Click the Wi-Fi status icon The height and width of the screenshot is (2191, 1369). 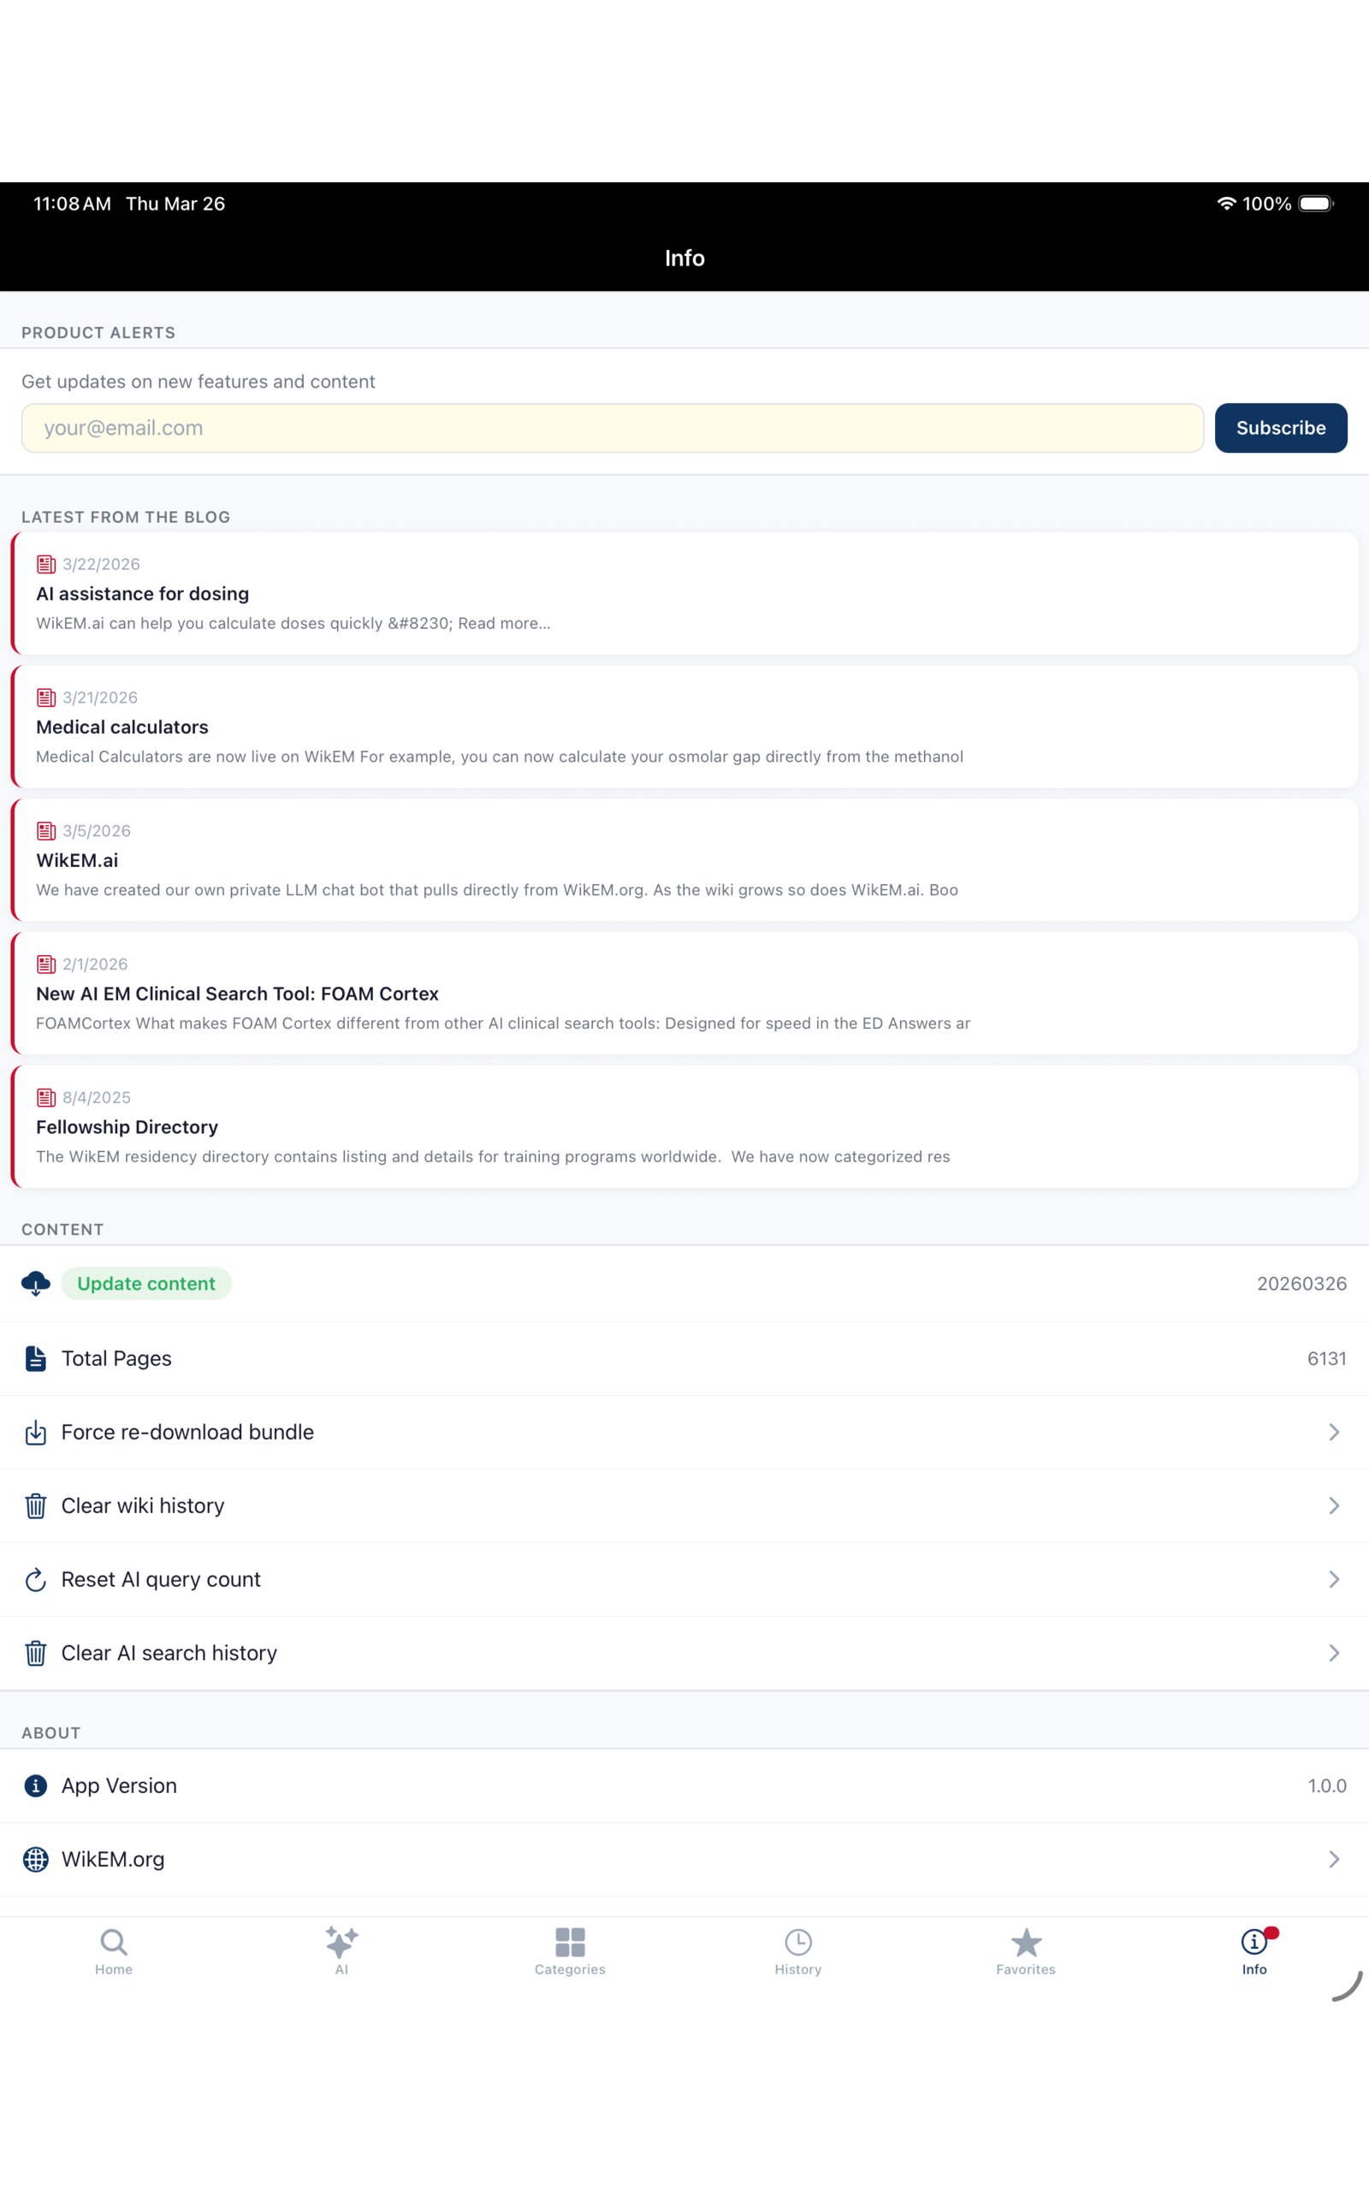point(1226,203)
